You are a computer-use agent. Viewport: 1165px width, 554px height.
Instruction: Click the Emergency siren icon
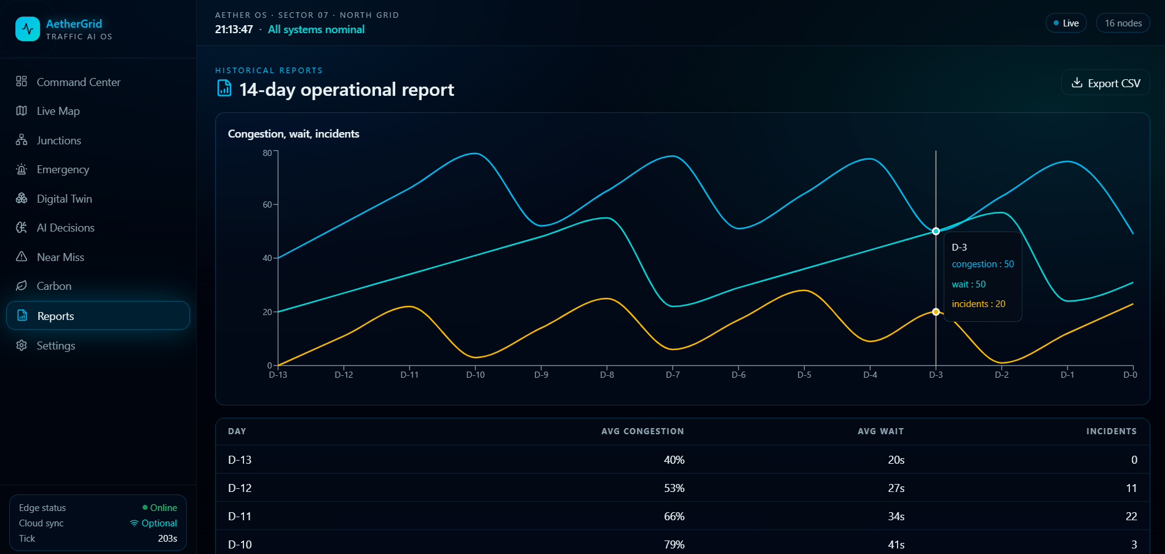pyautogui.click(x=22, y=169)
